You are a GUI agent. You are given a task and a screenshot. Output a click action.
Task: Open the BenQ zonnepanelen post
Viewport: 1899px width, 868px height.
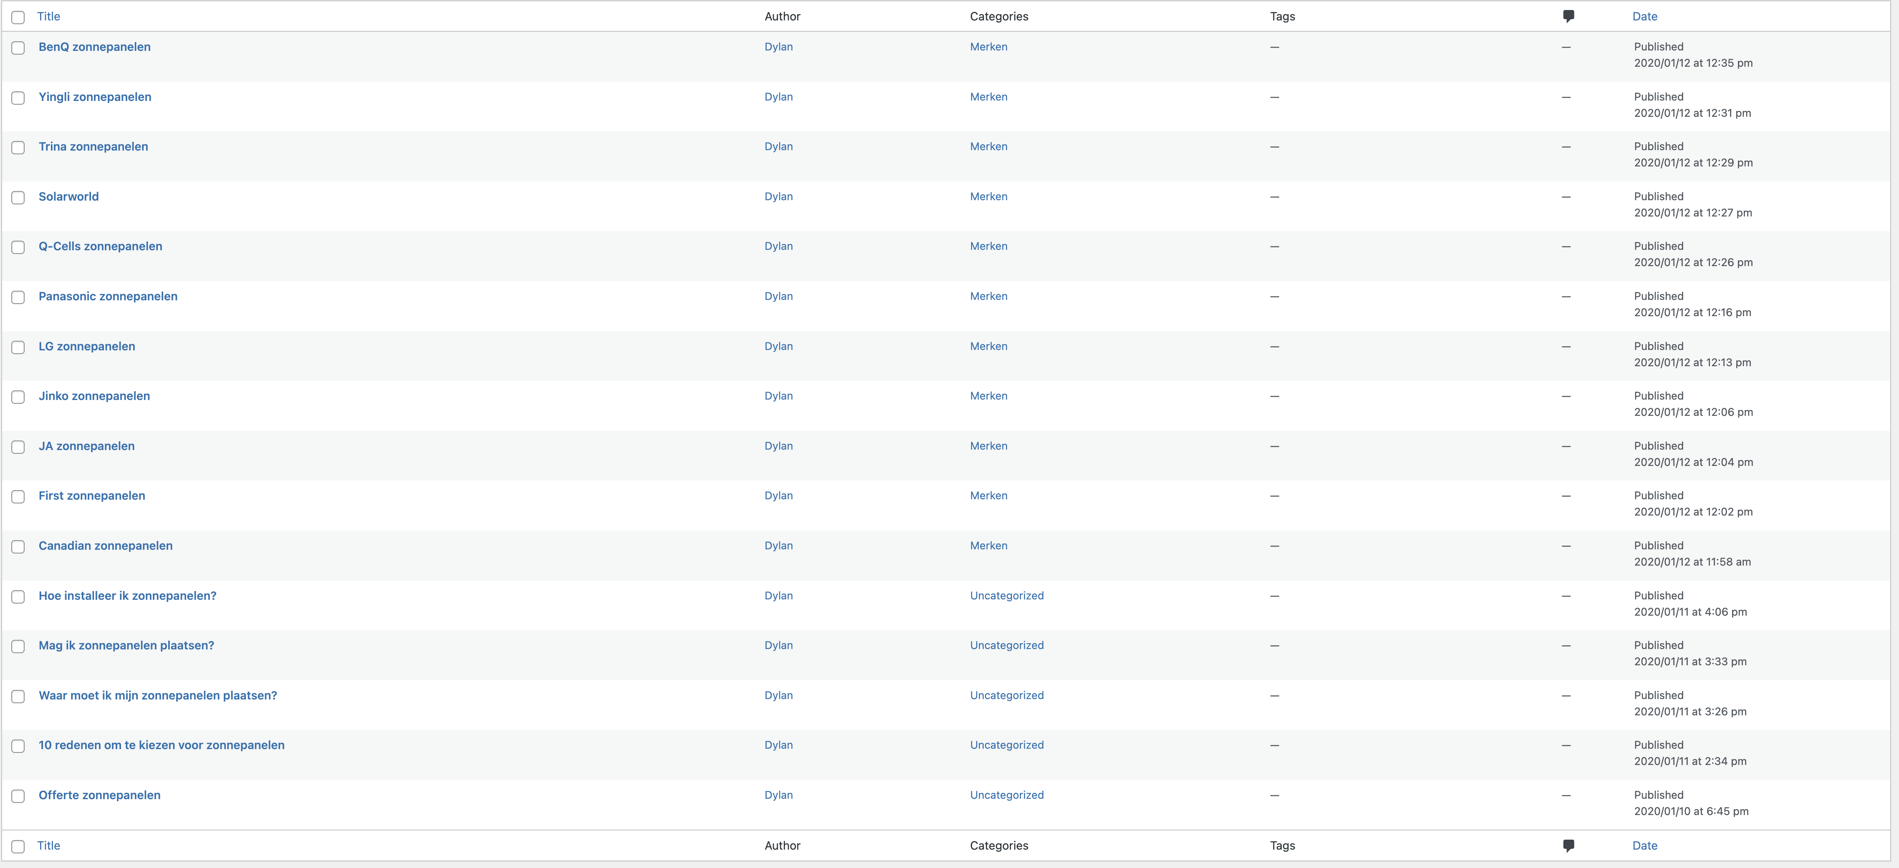click(x=94, y=47)
